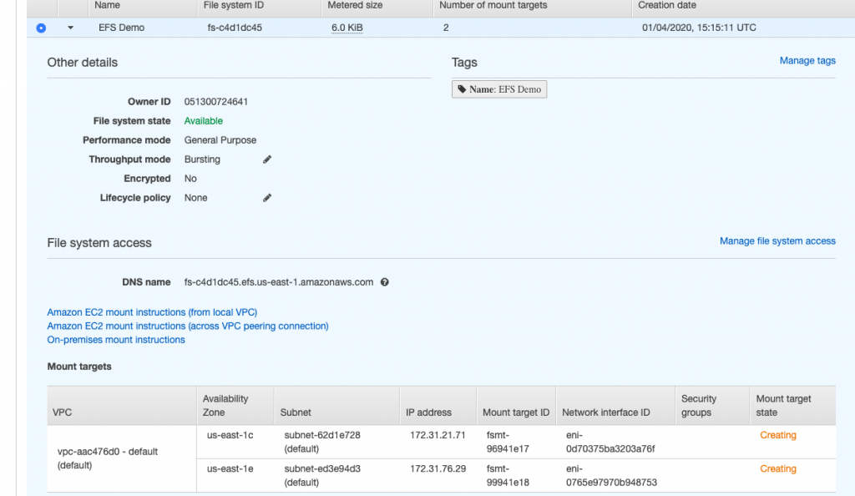Collapse the EFS Demo details arrow
The image size is (855, 496).
pyautogui.click(x=70, y=28)
